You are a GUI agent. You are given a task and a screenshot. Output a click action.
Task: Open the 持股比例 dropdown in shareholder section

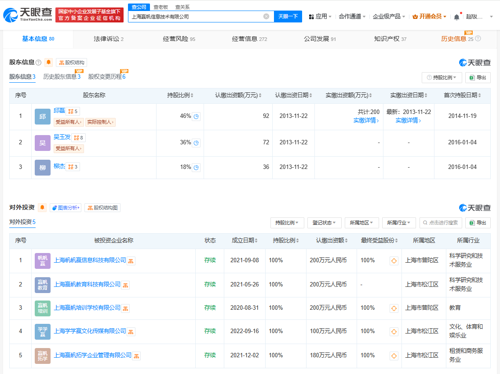(442, 77)
